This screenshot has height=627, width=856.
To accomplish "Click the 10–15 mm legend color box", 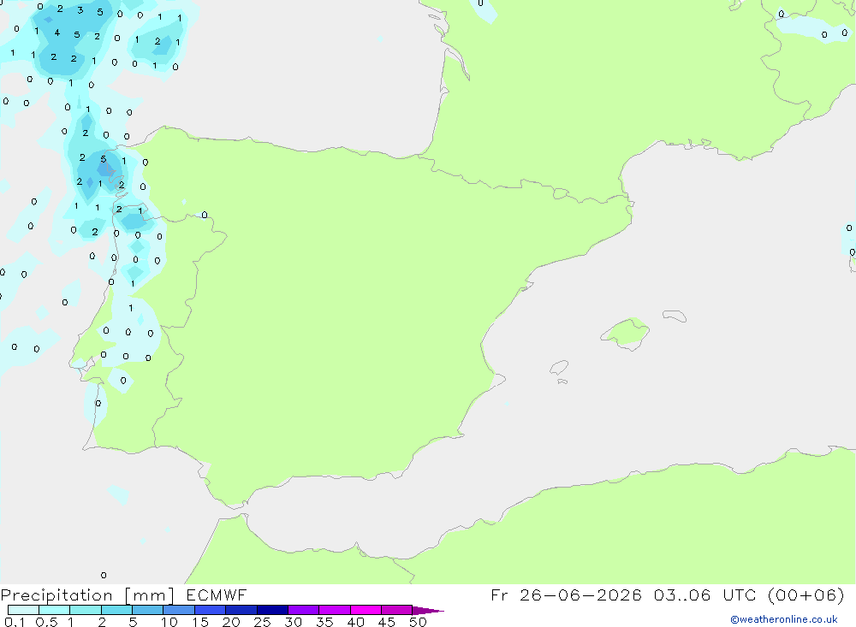I will click(179, 610).
